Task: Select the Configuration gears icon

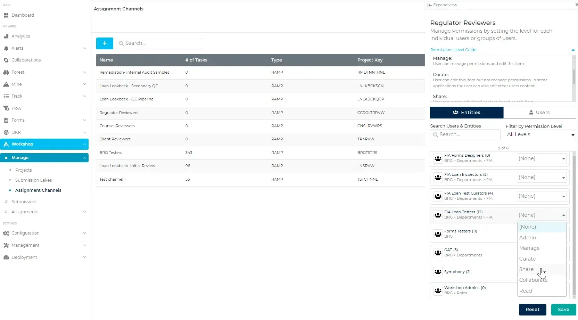Action: point(6,233)
